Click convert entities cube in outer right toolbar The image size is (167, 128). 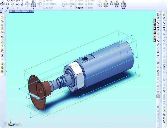click(164, 65)
